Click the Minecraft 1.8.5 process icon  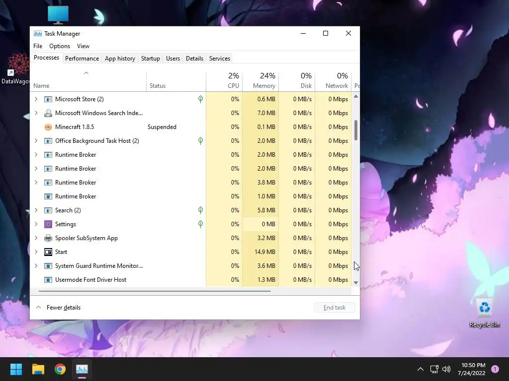pyautogui.click(x=48, y=127)
